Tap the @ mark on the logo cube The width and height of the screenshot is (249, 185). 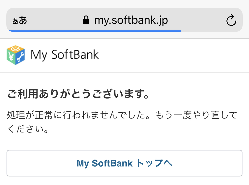click(x=15, y=49)
